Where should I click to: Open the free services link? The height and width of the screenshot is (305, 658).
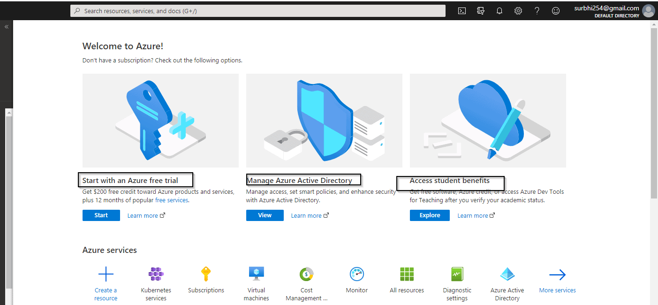(x=172, y=200)
